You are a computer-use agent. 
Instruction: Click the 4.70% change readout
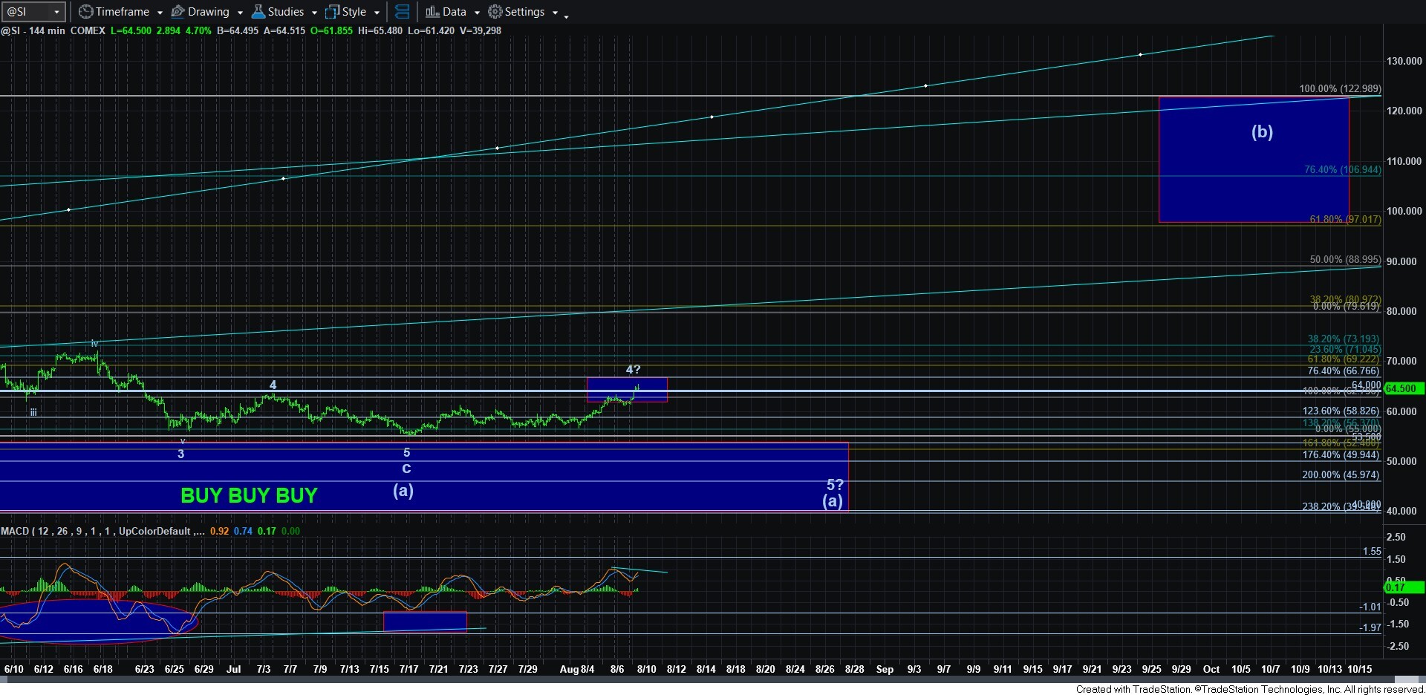pyautogui.click(x=197, y=30)
